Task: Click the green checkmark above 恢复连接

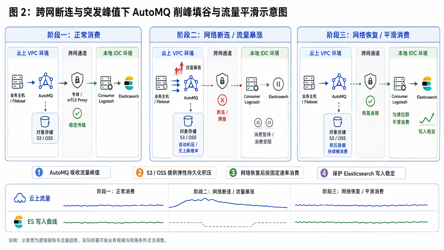Action: coord(370,101)
